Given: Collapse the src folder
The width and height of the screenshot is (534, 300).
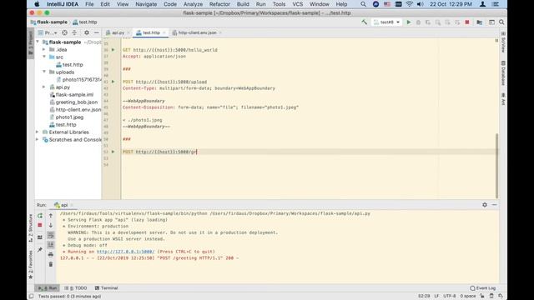Looking at the screenshot, I should point(44,57).
